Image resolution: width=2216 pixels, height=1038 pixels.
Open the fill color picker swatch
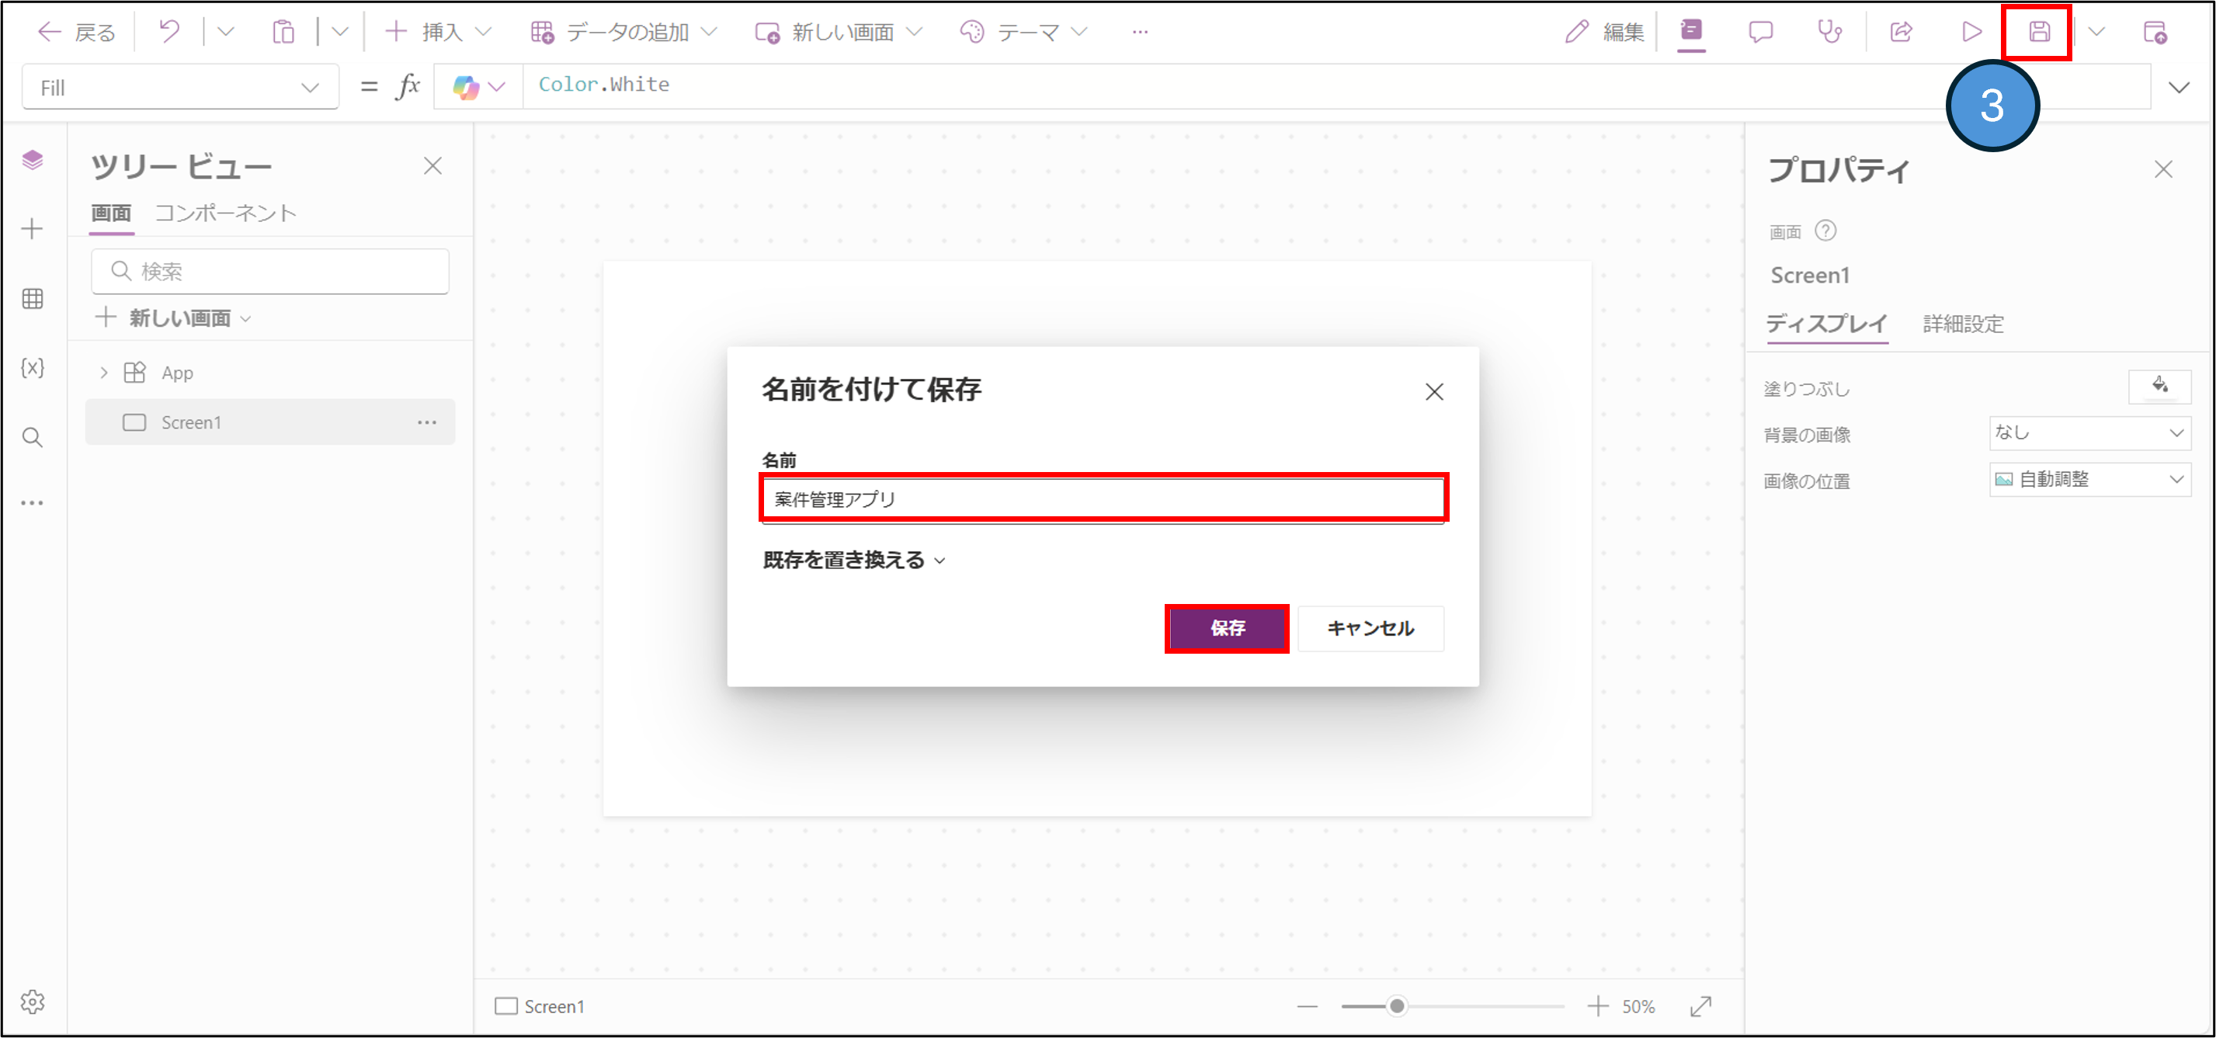(2159, 386)
